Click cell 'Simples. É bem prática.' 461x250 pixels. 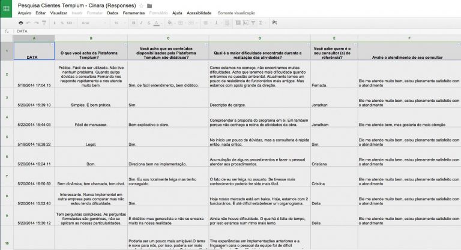click(91, 98)
